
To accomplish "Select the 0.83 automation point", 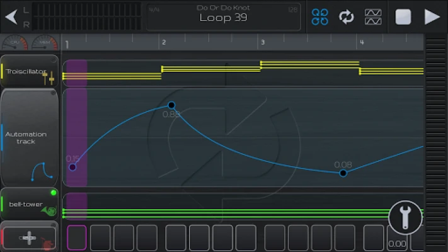I will click(171, 105).
